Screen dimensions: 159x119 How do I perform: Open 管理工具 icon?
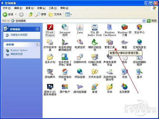110,42
